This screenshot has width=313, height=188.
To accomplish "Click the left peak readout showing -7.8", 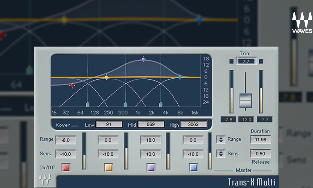I will (228, 120).
